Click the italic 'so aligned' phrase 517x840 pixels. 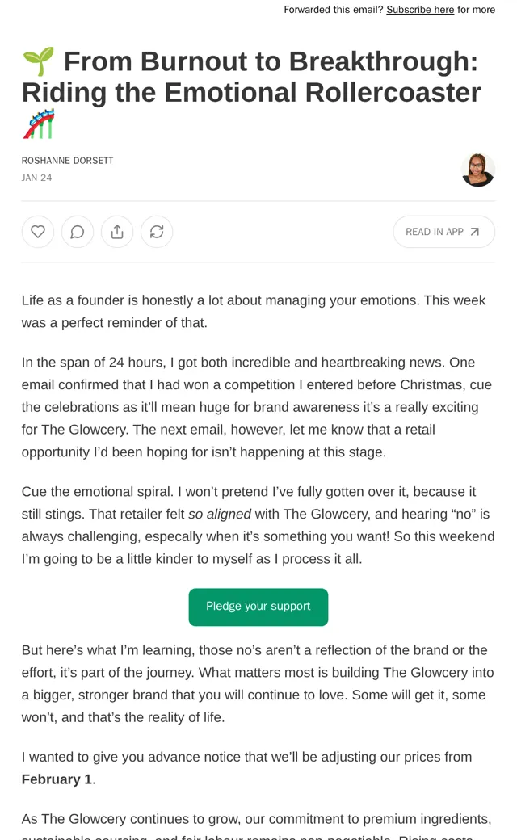click(220, 514)
